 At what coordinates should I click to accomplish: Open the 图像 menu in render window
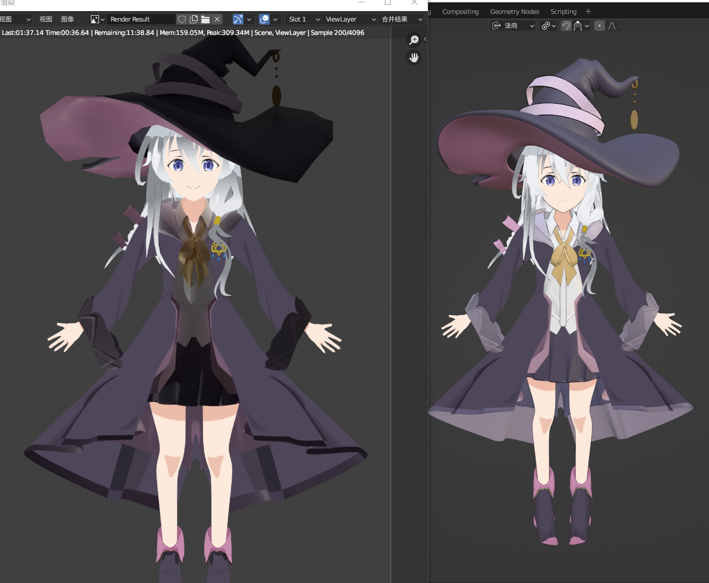pyautogui.click(x=68, y=19)
